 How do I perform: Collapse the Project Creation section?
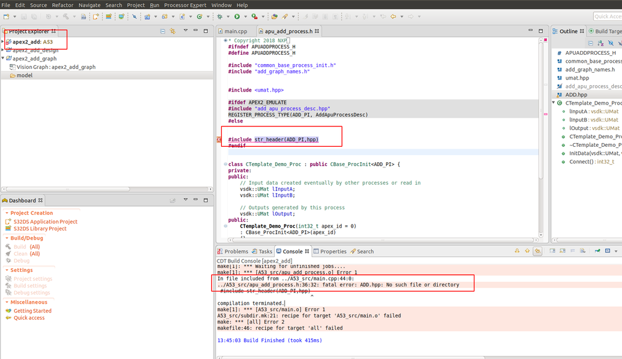(7, 213)
